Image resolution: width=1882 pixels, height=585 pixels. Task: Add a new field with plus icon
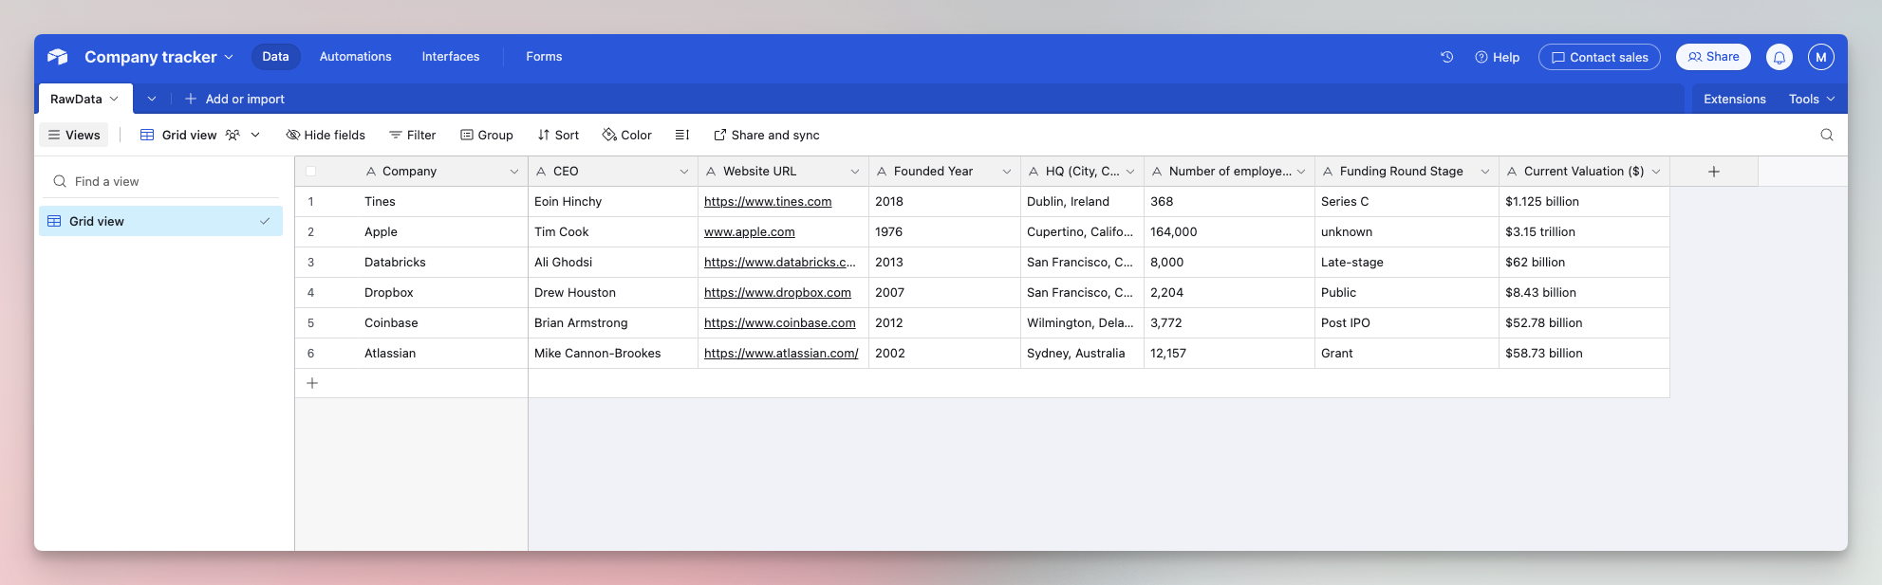click(x=1714, y=172)
